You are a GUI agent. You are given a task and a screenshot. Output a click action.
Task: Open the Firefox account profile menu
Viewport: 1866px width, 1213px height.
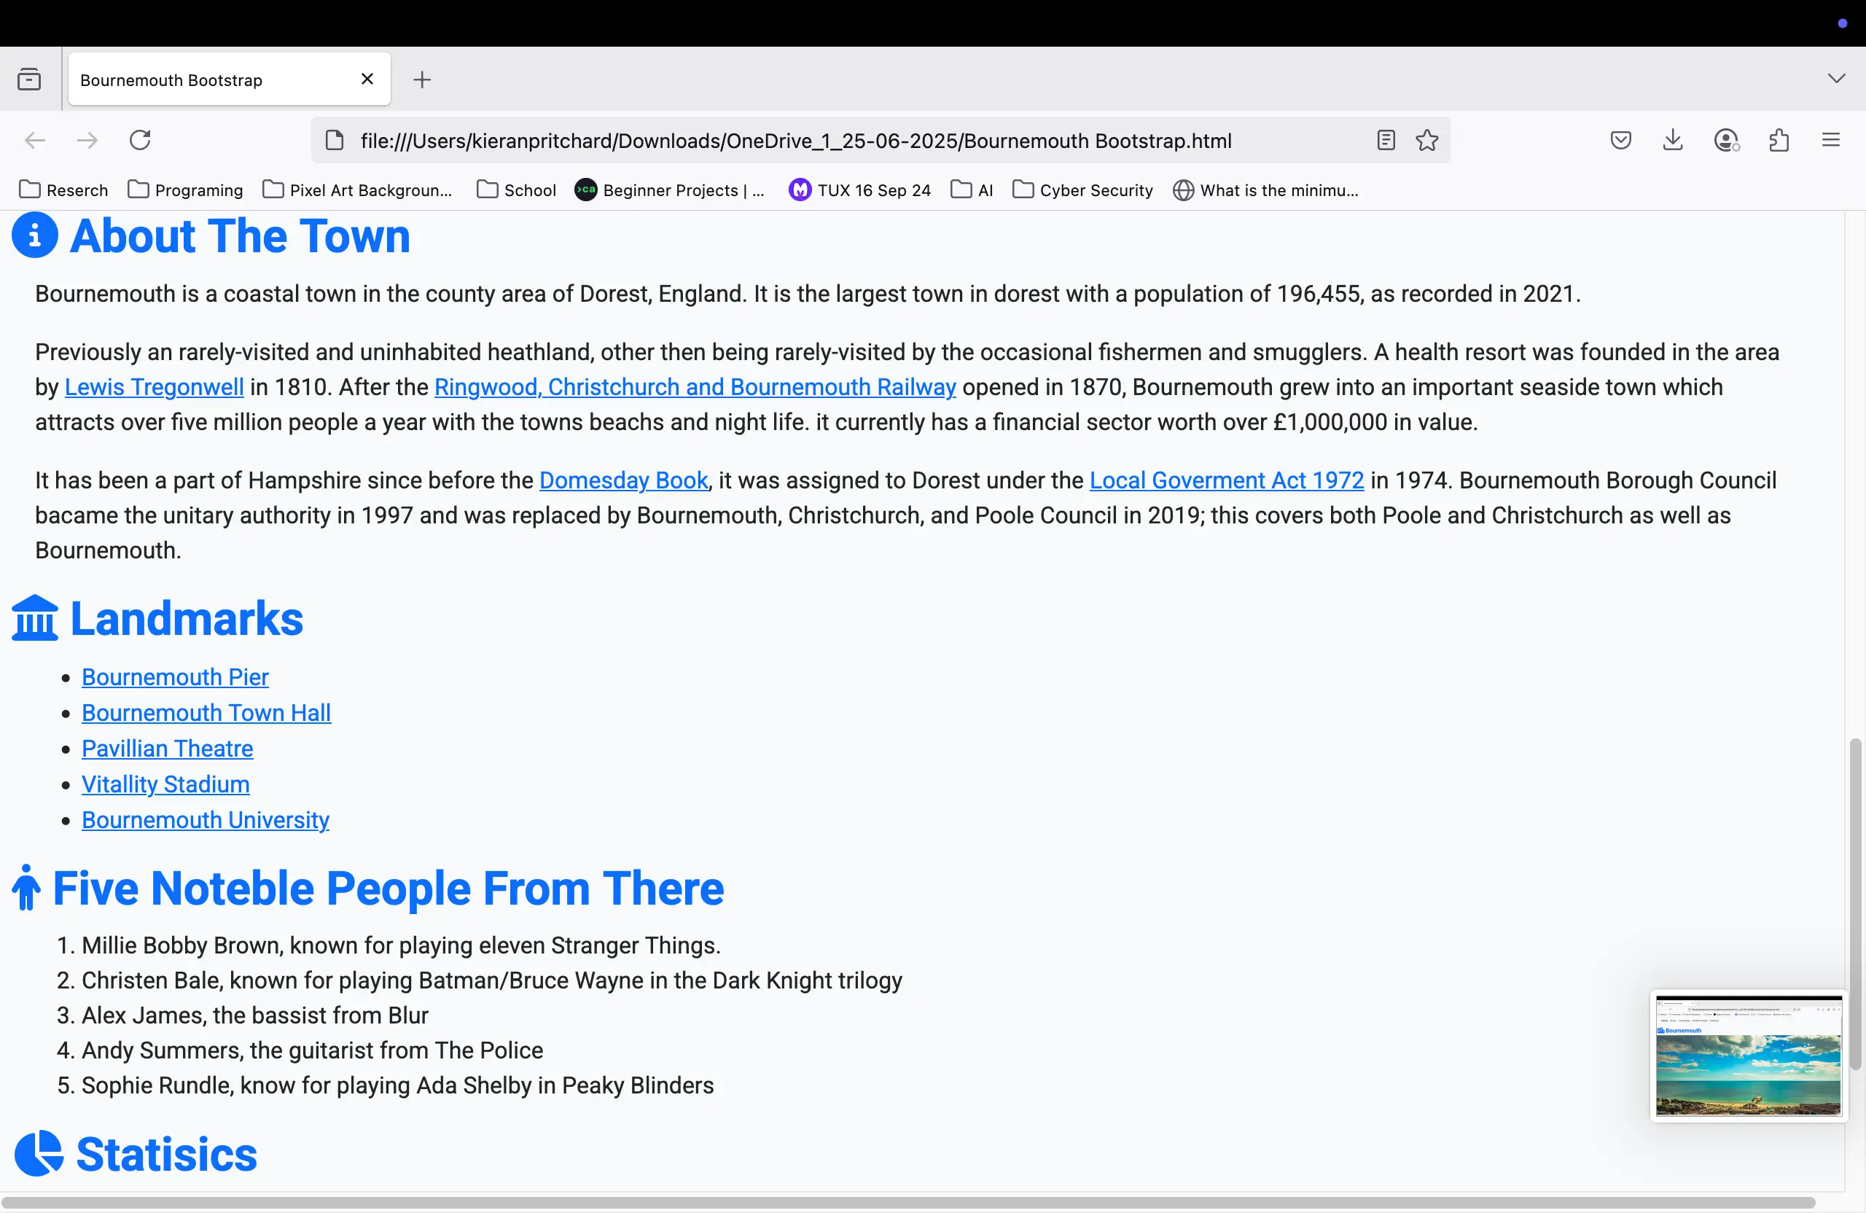click(1725, 139)
